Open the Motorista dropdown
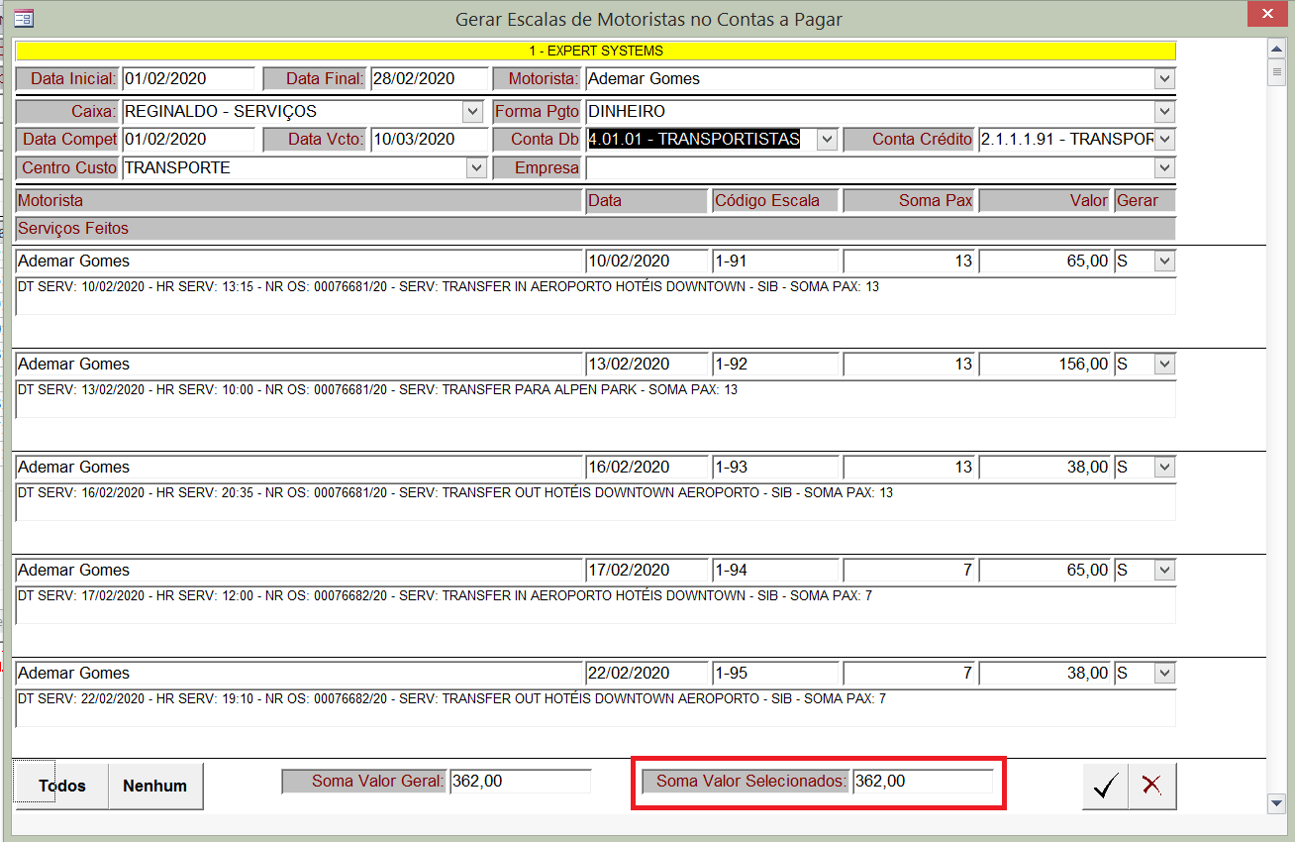Screen dimensions: 1295x842 [x=1164, y=79]
